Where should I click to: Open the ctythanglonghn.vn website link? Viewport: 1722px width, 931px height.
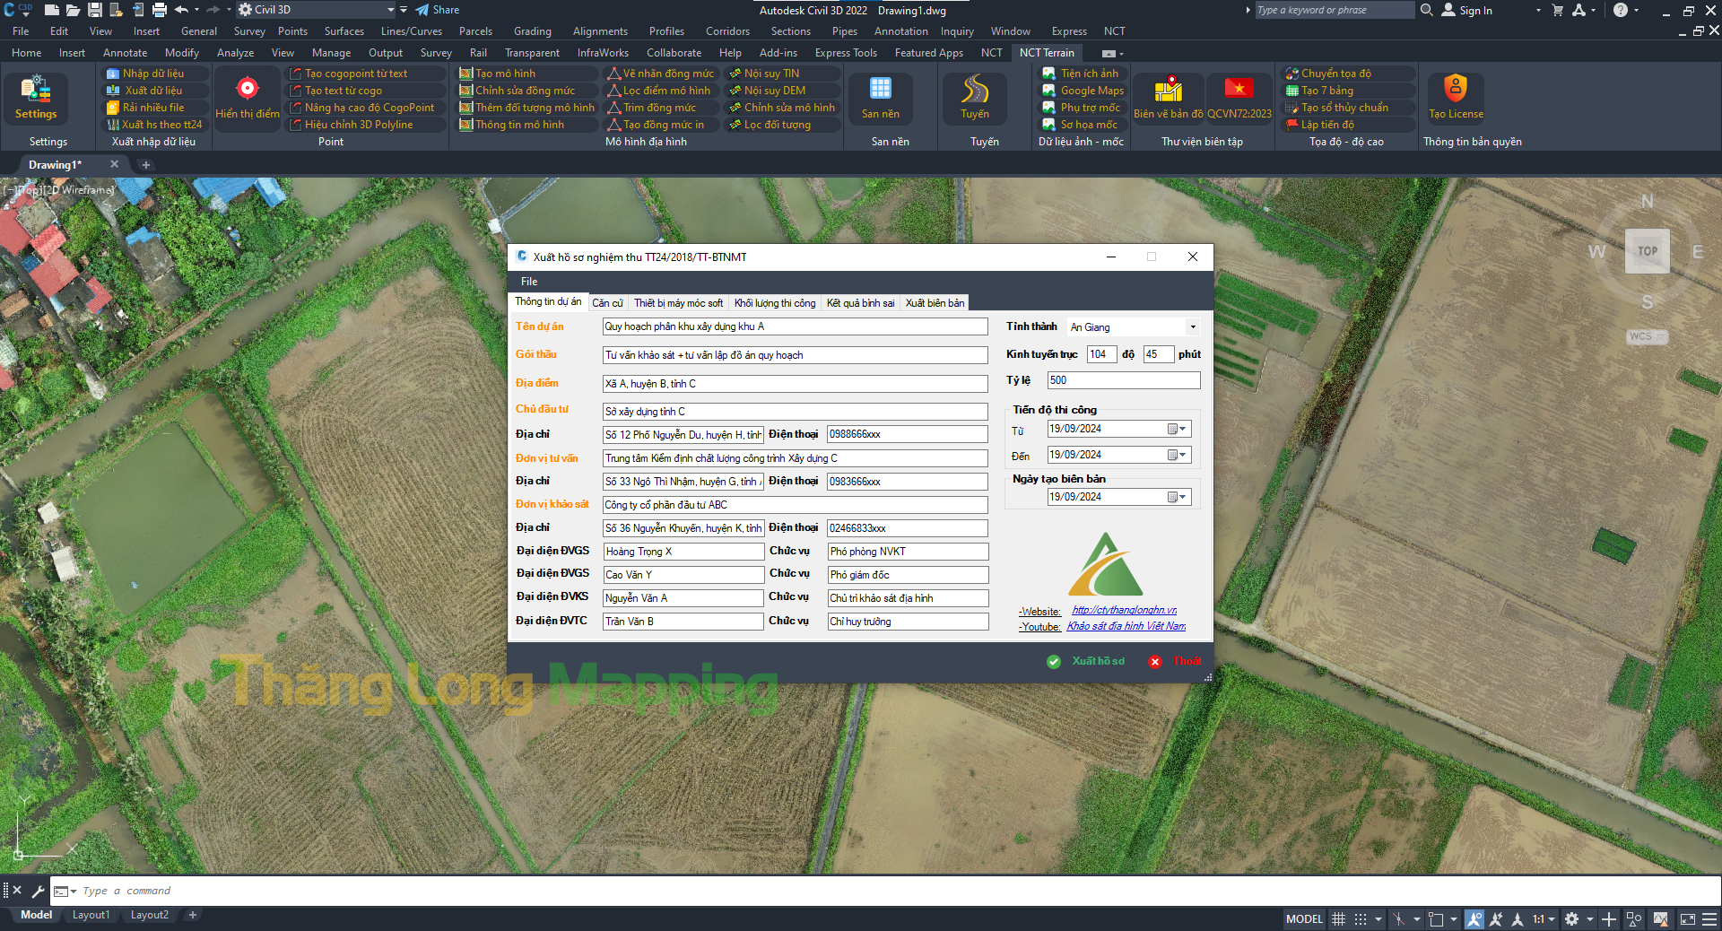point(1124,610)
